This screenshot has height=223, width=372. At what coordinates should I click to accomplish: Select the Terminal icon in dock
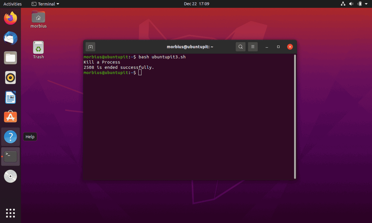click(10, 156)
